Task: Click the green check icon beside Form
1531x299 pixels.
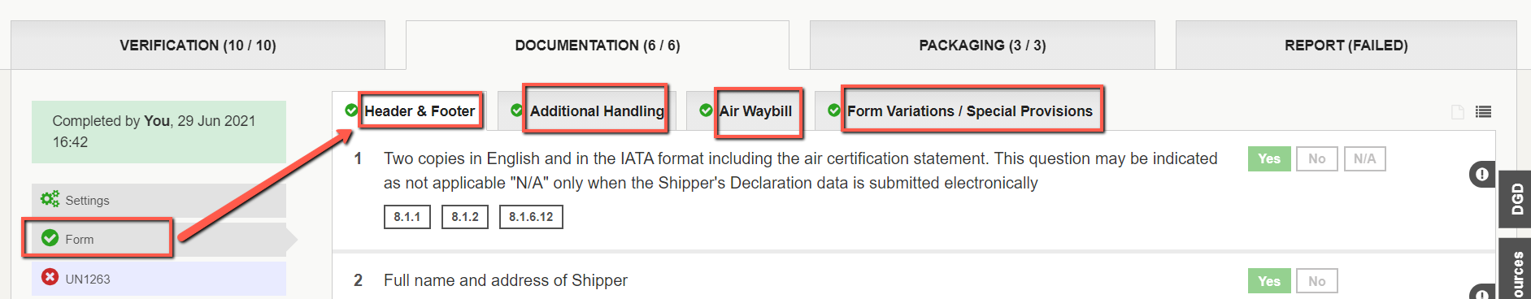Action: click(x=50, y=238)
